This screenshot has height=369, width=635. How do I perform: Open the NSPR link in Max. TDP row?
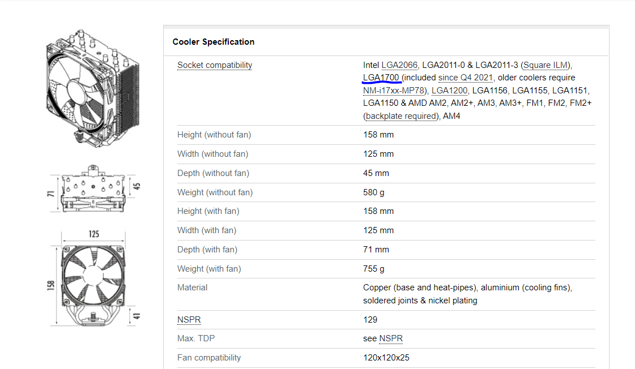pos(391,338)
